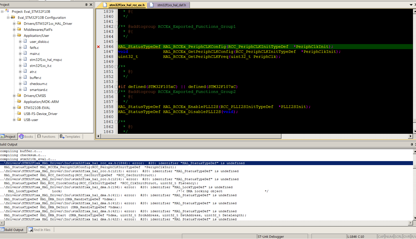Click build output scroll right arrow
This screenshot has width=416, height=239.
coord(410,223)
